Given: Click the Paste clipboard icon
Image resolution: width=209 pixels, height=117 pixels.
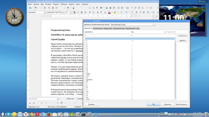Looking at the screenshot, I should point(68,8).
